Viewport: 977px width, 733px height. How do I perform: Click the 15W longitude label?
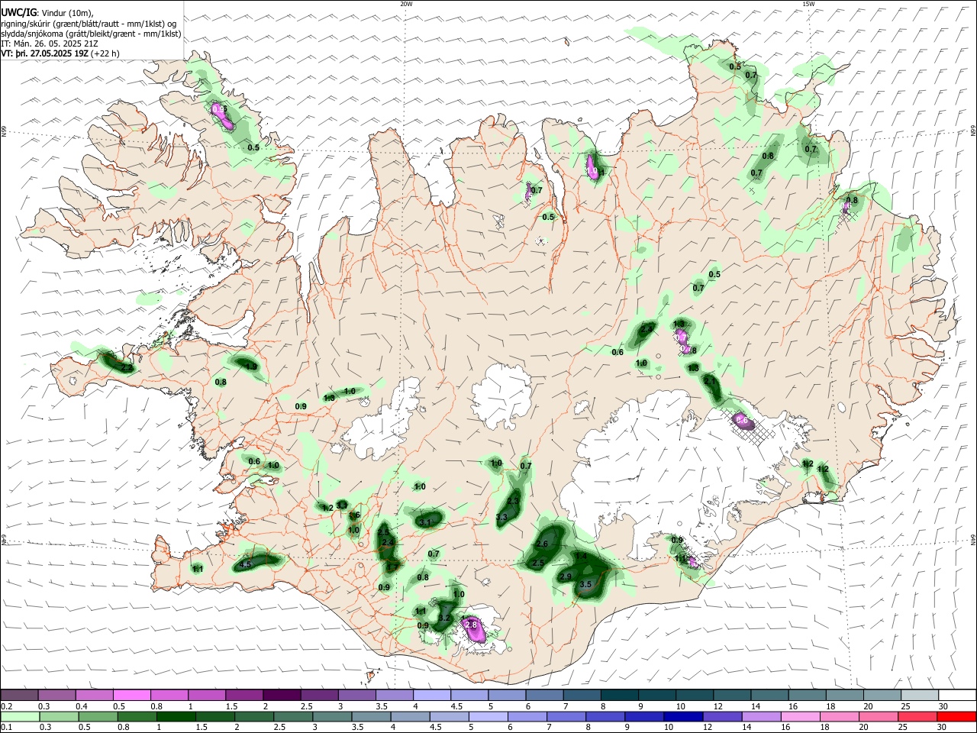[x=808, y=4]
